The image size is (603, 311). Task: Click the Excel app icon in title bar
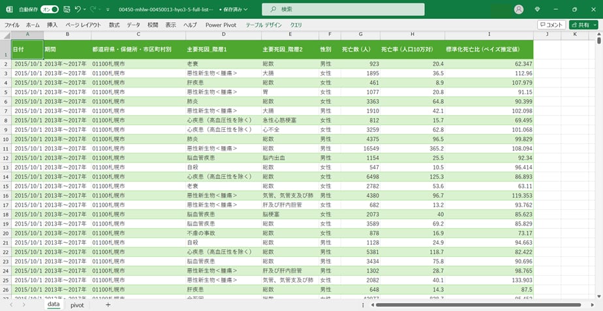(x=9, y=9)
